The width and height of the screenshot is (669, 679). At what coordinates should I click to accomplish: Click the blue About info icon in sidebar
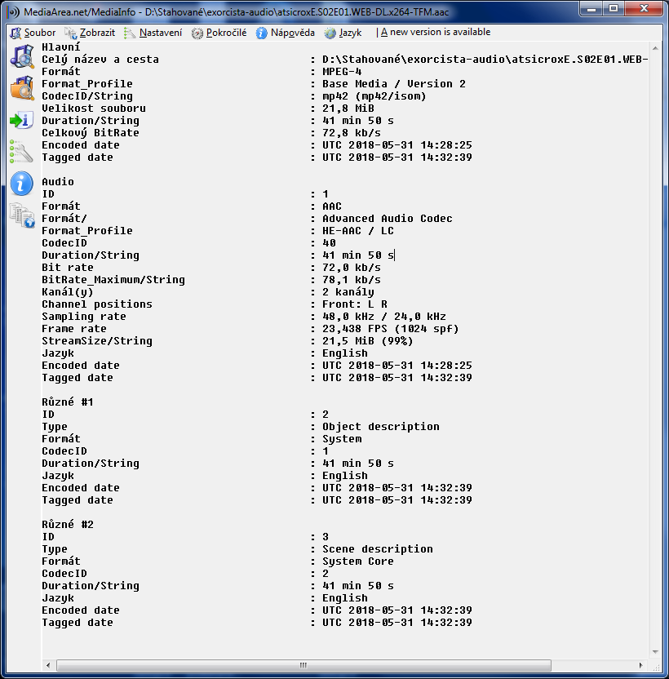coord(20,183)
